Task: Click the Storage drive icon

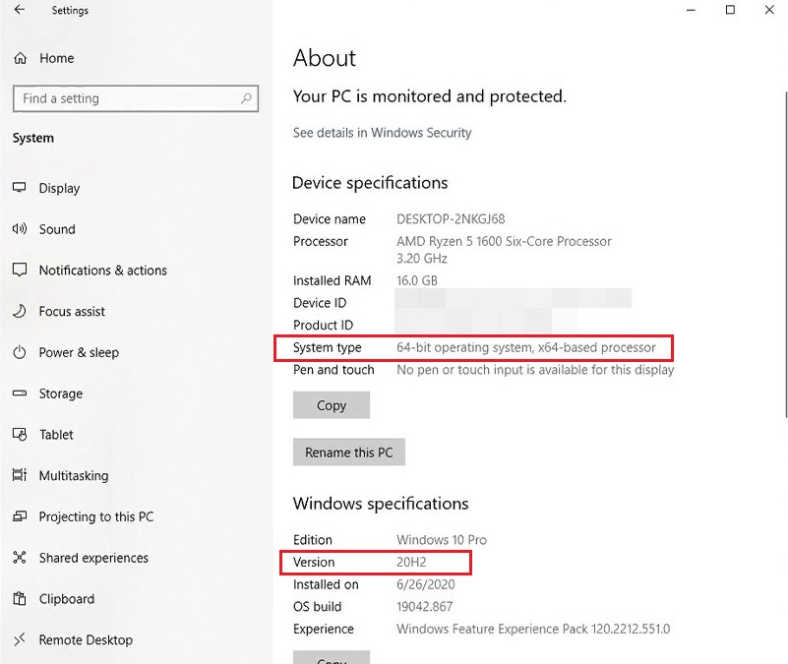Action: [19, 393]
